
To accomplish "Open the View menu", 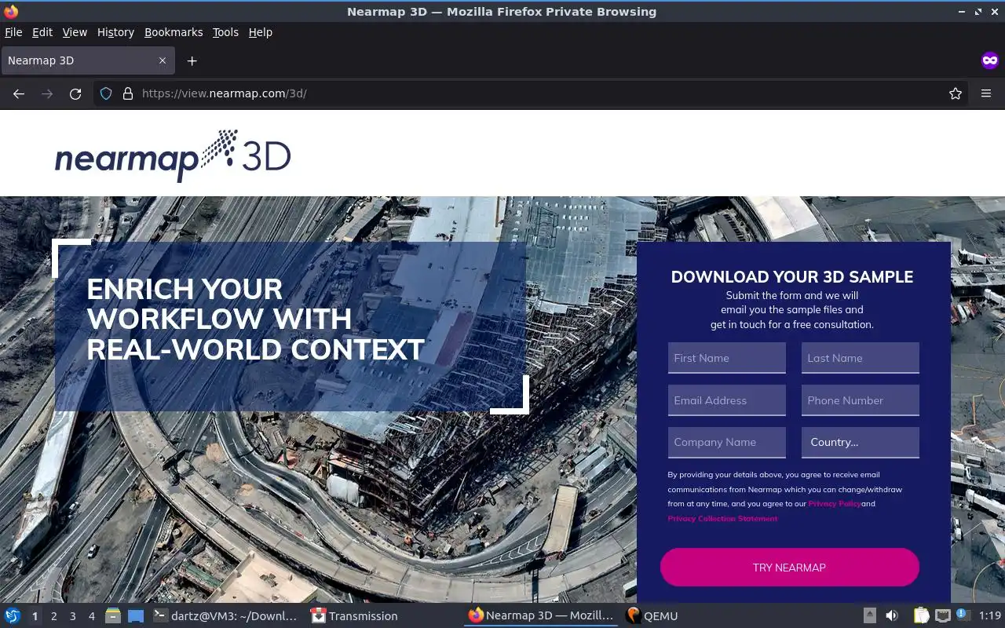I will [x=75, y=32].
